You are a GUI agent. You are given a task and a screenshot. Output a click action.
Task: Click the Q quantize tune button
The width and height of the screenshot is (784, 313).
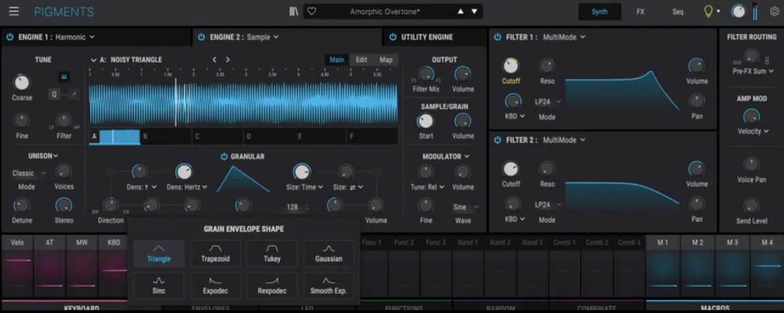[54, 94]
